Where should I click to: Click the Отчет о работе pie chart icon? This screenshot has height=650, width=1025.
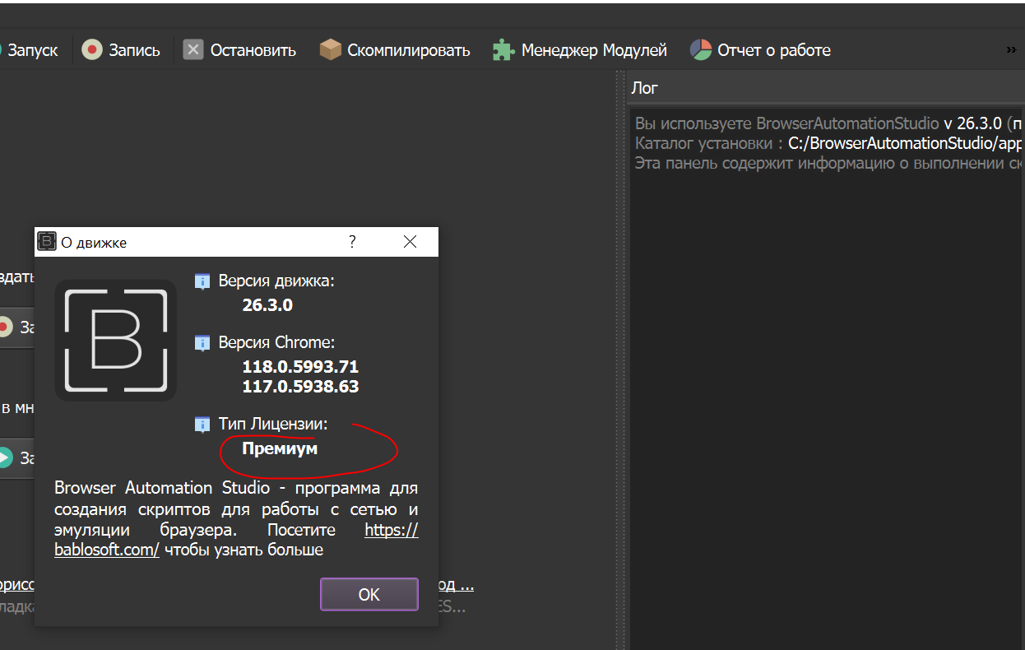click(700, 50)
